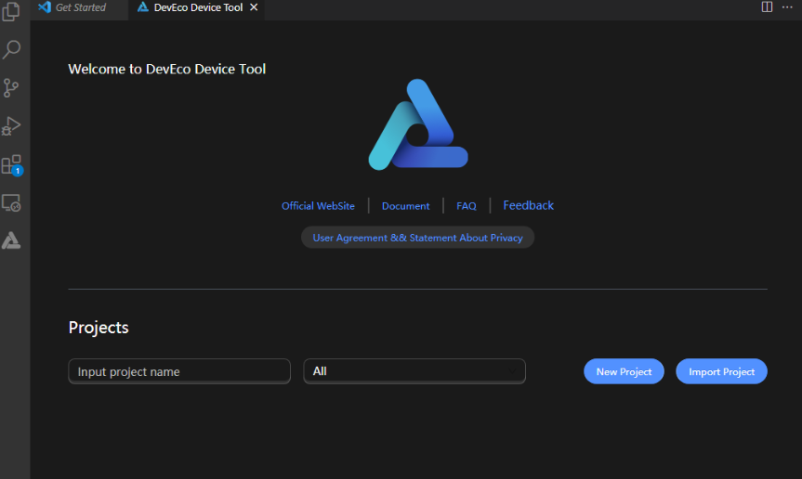Switch to the Get Started tab
Image resolution: width=802 pixels, height=479 pixels.
(x=79, y=7)
